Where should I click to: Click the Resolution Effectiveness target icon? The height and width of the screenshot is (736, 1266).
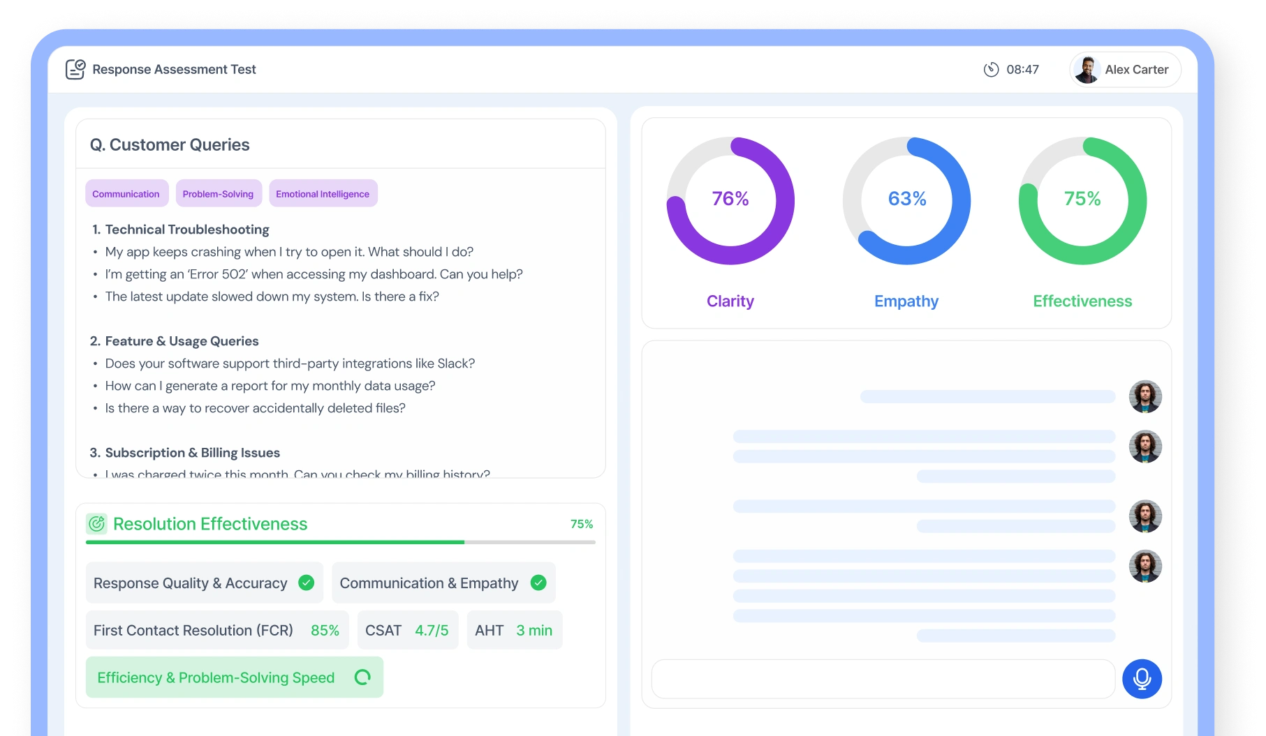(97, 524)
